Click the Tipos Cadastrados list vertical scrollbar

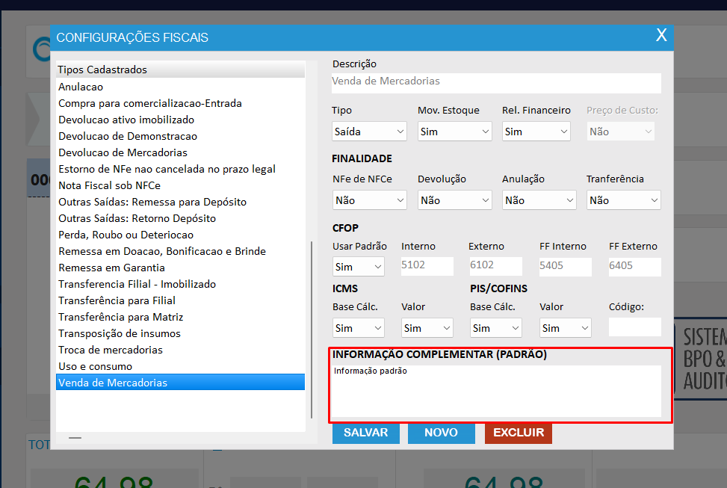[x=312, y=329]
